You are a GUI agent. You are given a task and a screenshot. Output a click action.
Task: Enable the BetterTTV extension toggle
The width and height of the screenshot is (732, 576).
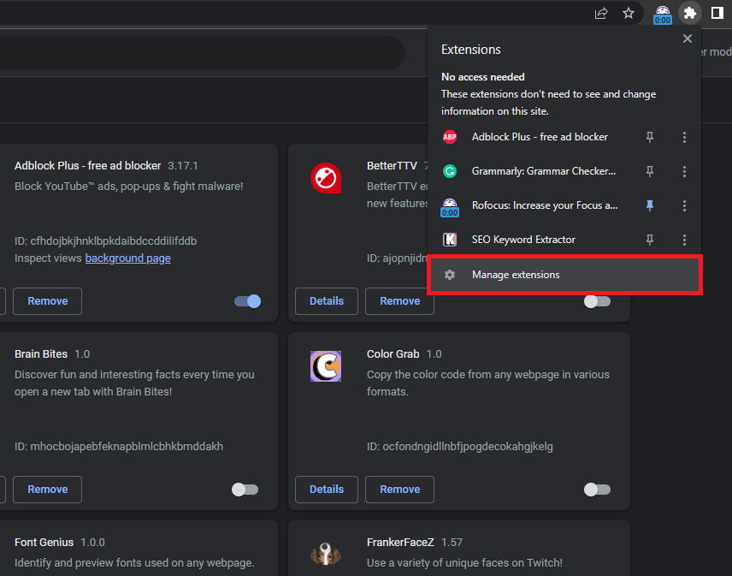pyautogui.click(x=597, y=301)
